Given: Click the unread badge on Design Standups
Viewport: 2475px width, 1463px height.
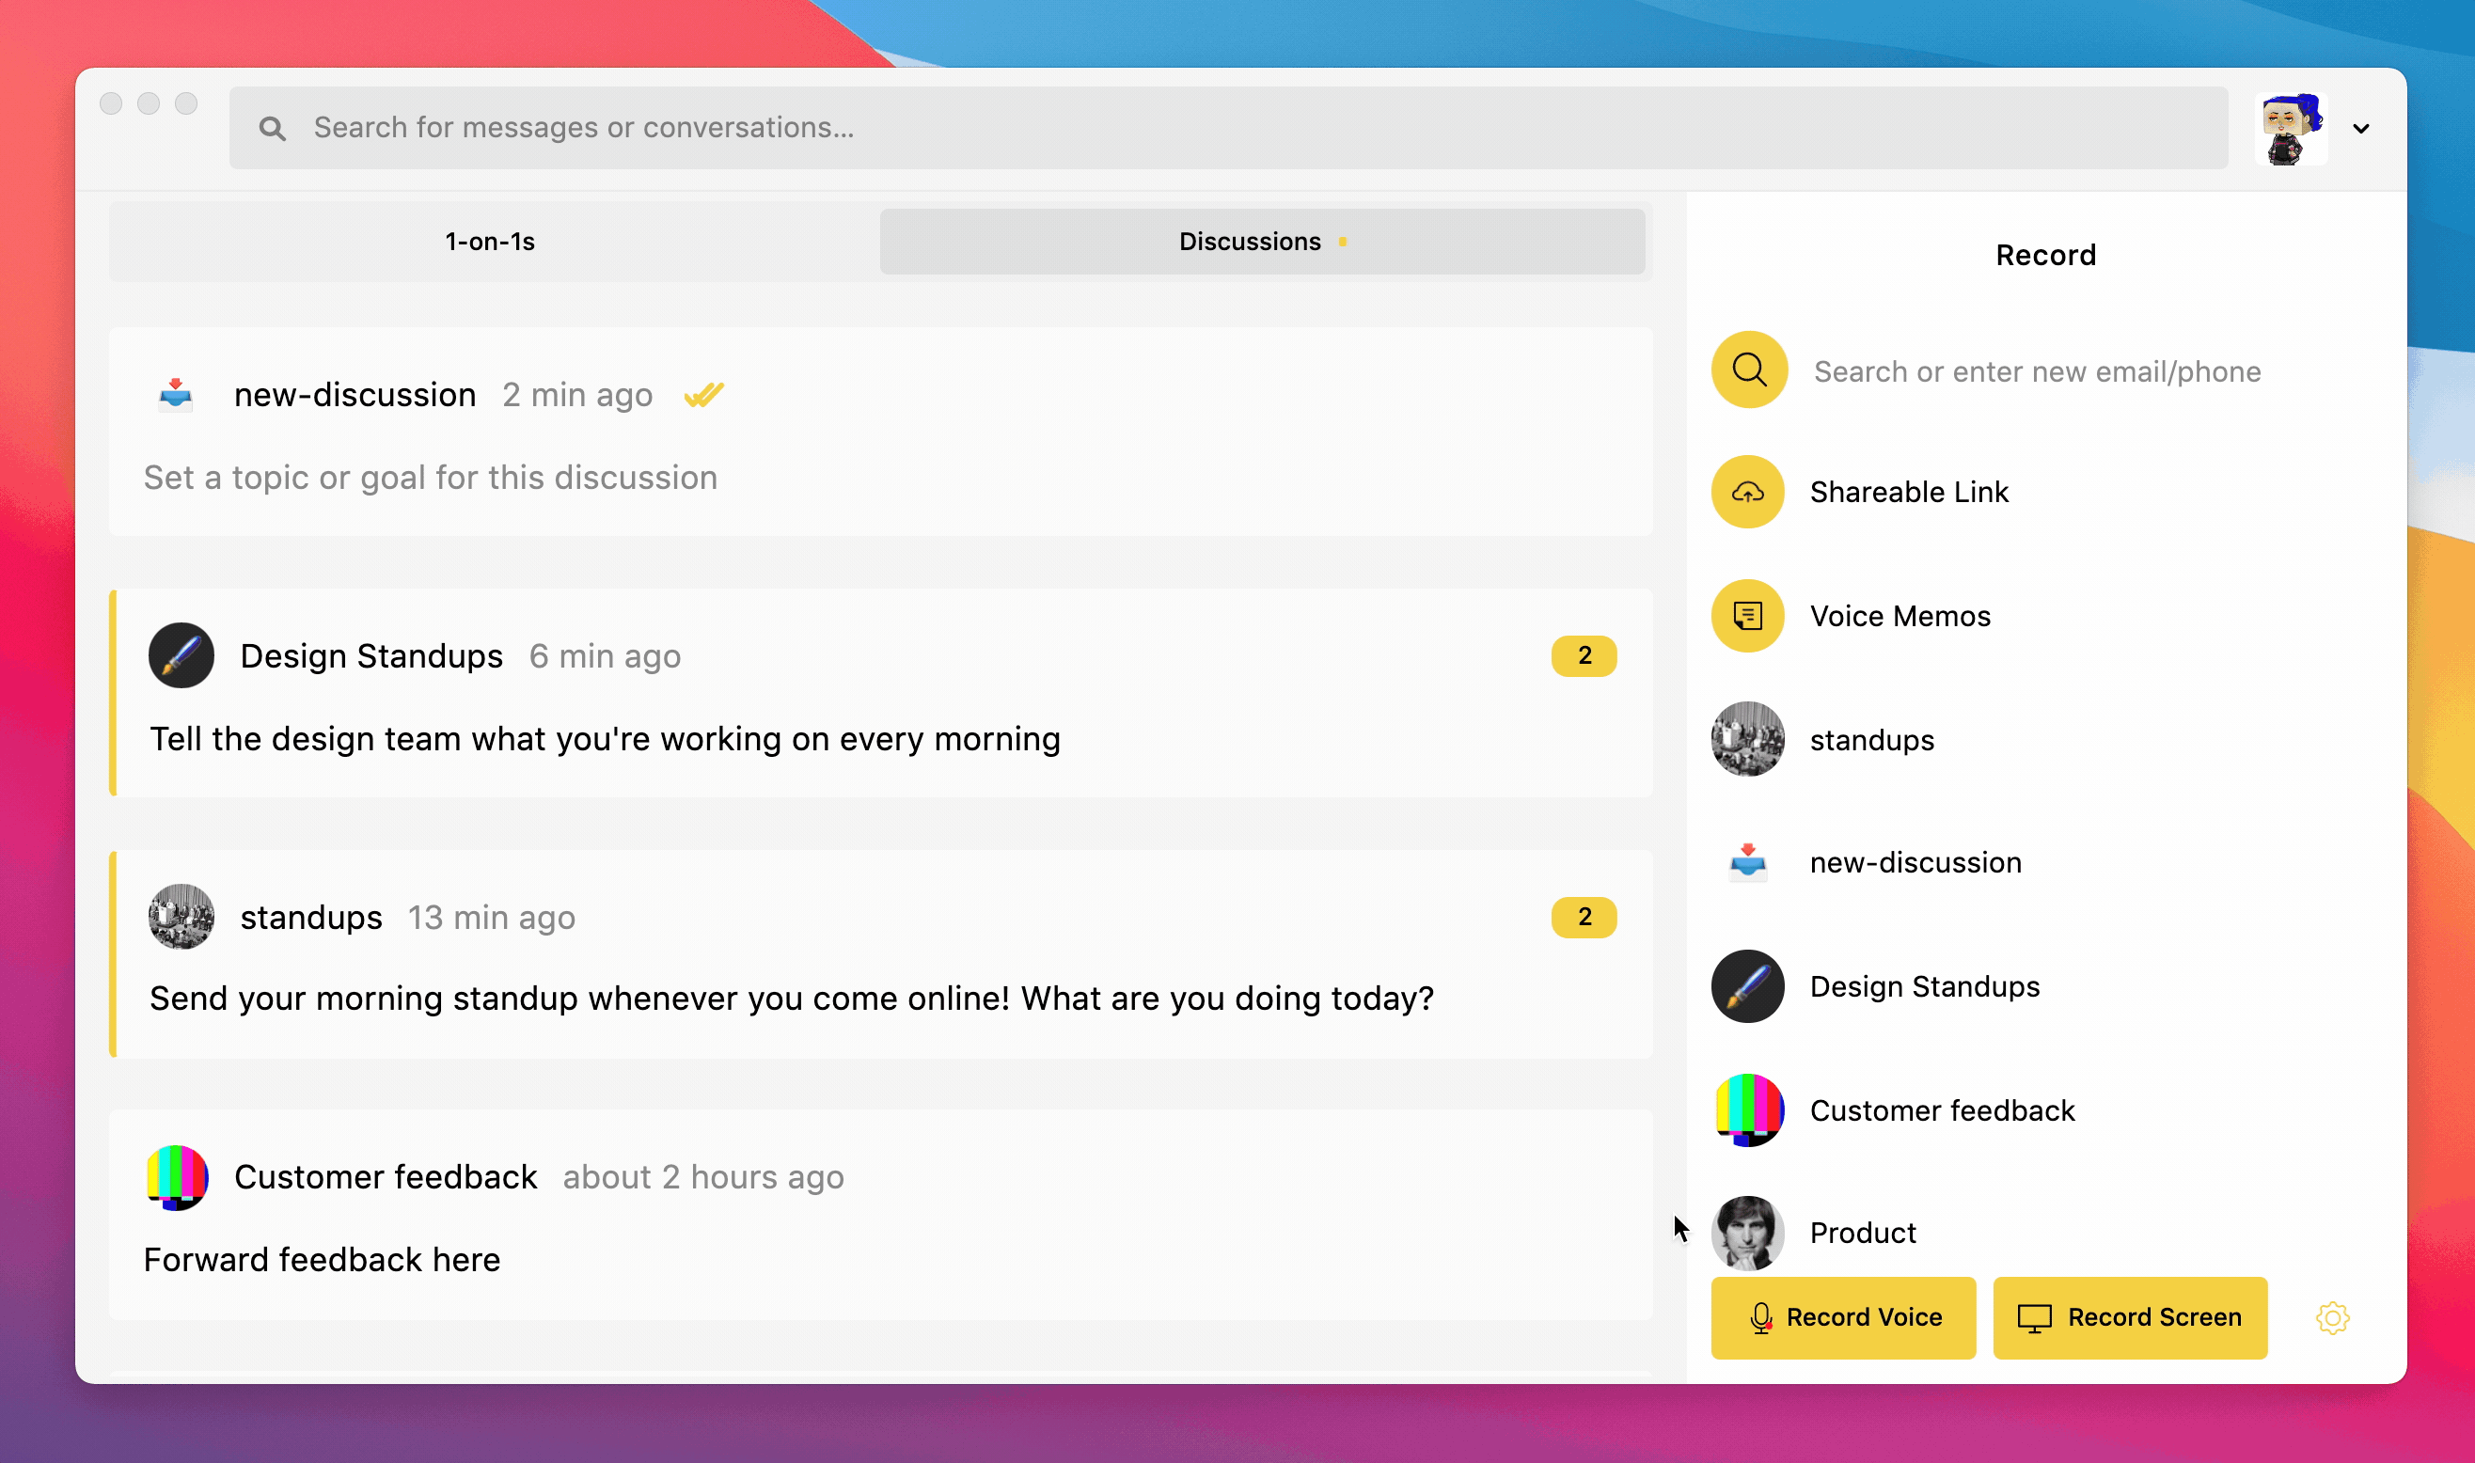Looking at the screenshot, I should [1583, 655].
